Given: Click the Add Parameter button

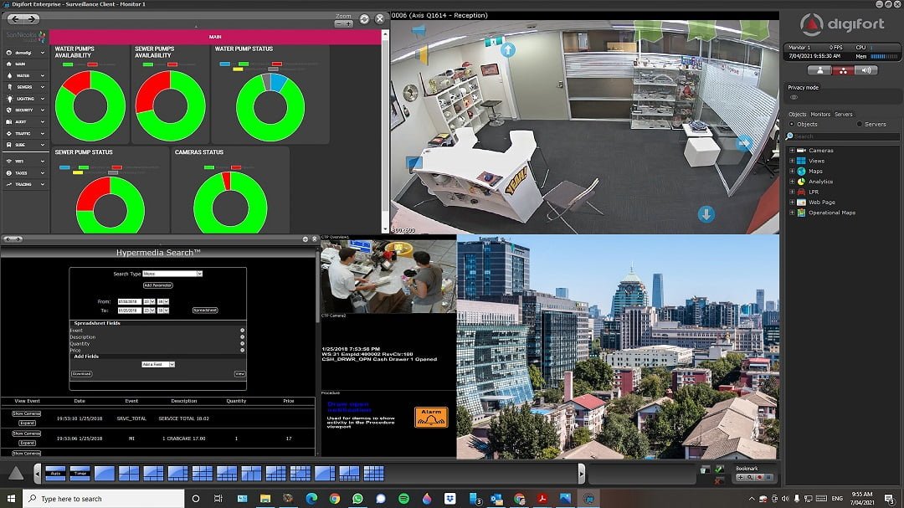Looking at the screenshot, I should coord(157,285).
